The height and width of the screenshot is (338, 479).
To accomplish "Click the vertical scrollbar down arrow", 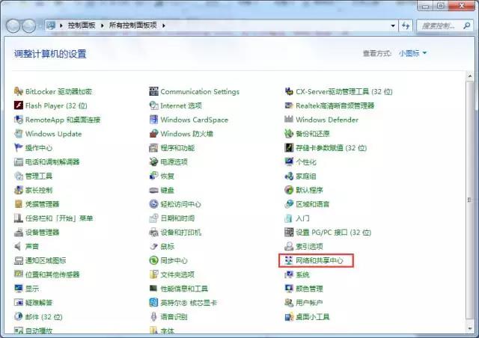I will (x=470, y=328).
